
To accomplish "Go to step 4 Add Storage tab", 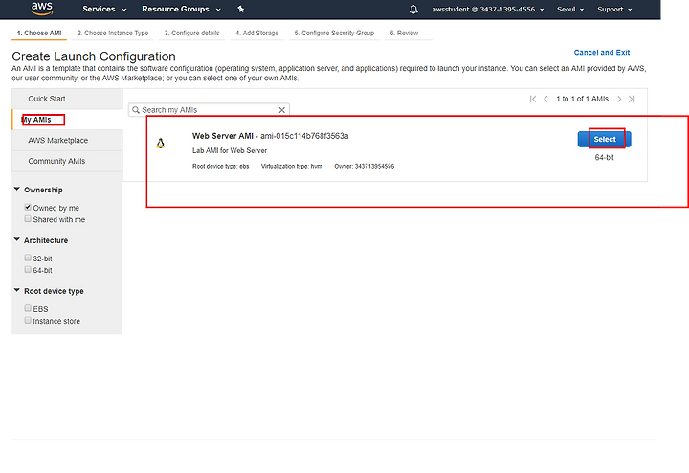I will 257,33.
